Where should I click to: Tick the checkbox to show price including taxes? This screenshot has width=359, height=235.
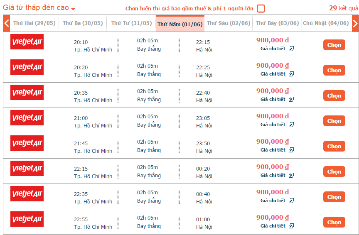click(x=261, y=8)
